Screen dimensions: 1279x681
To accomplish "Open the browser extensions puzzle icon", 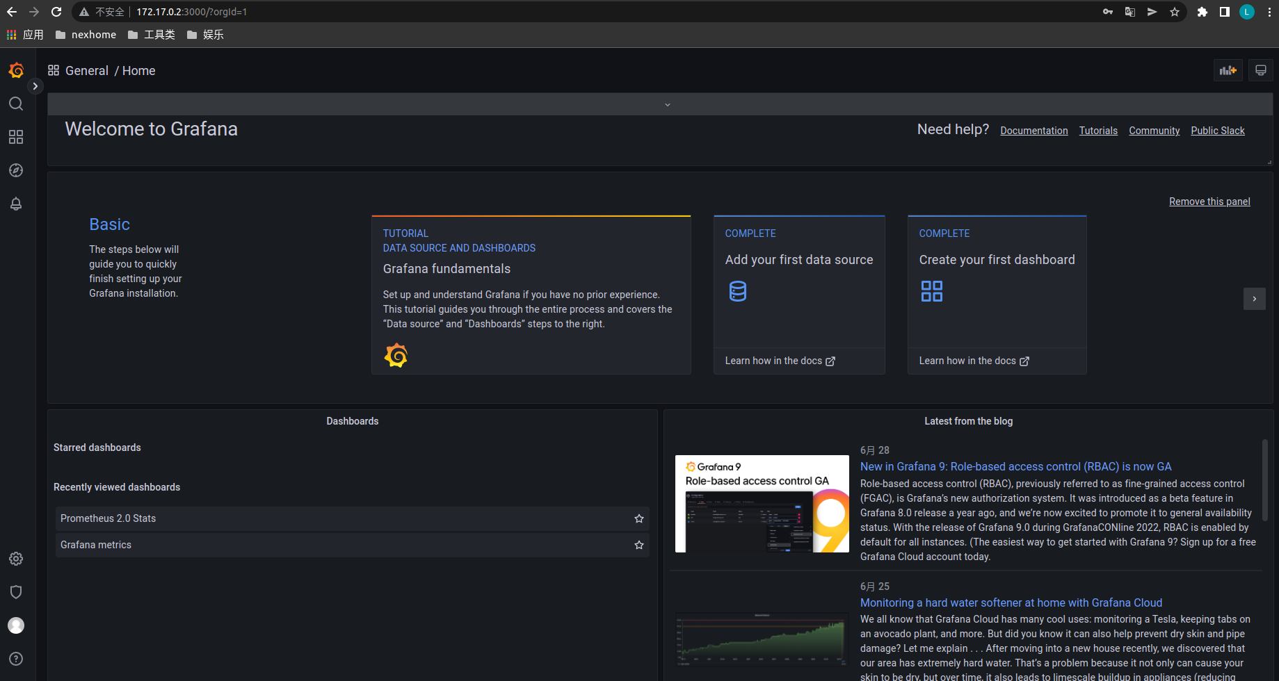I will click(x=1202, y=12).
